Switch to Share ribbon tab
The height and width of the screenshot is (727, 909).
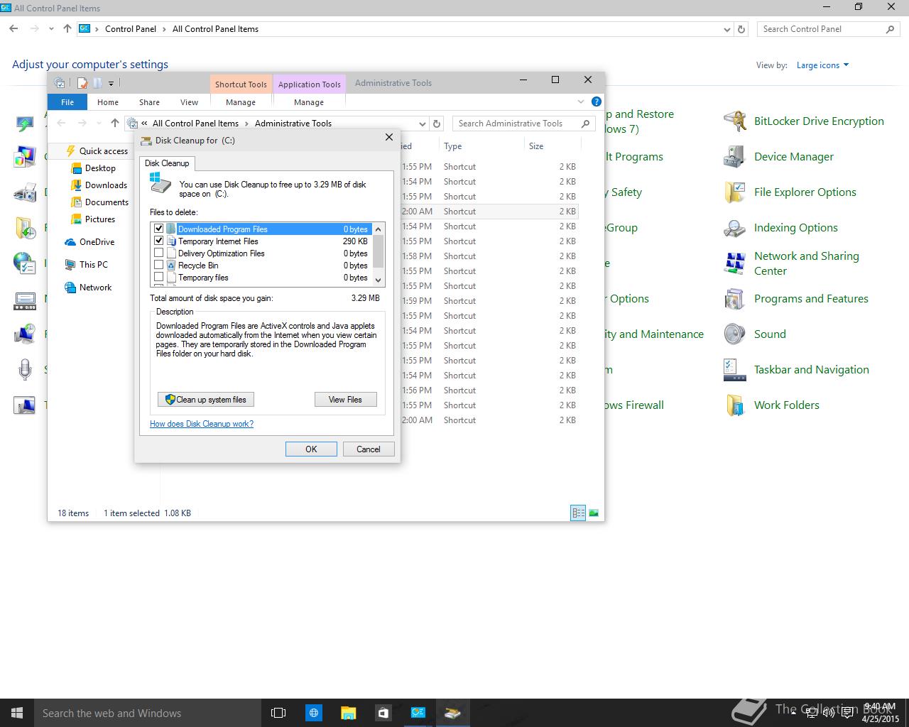149,102
